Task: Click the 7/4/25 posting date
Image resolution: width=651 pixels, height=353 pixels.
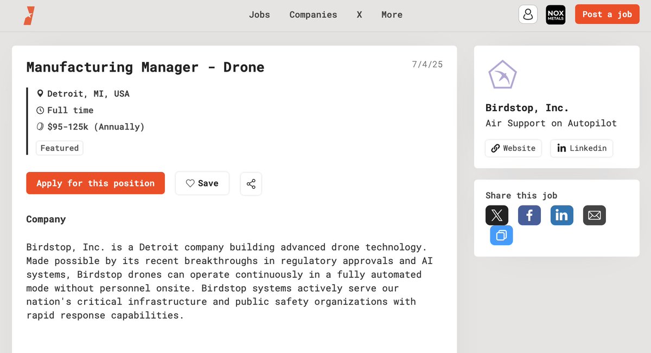Action: pyautogui.click(x=427, y=65)
